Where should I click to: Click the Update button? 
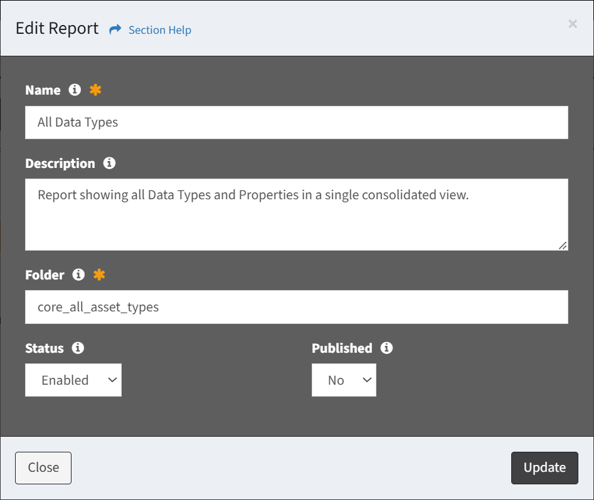click(x=544, y=468)
